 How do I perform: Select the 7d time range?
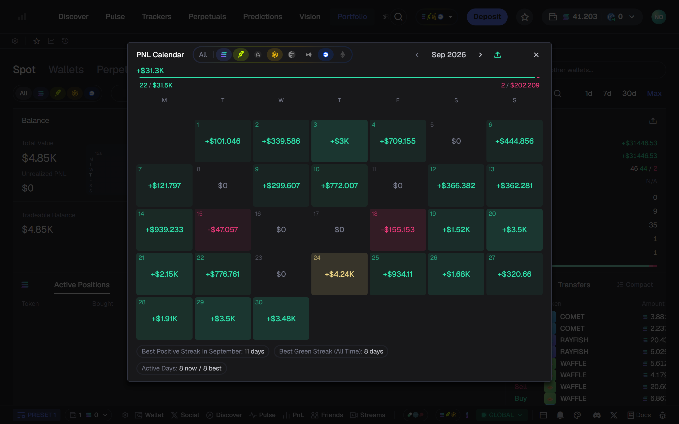(607, 93)
